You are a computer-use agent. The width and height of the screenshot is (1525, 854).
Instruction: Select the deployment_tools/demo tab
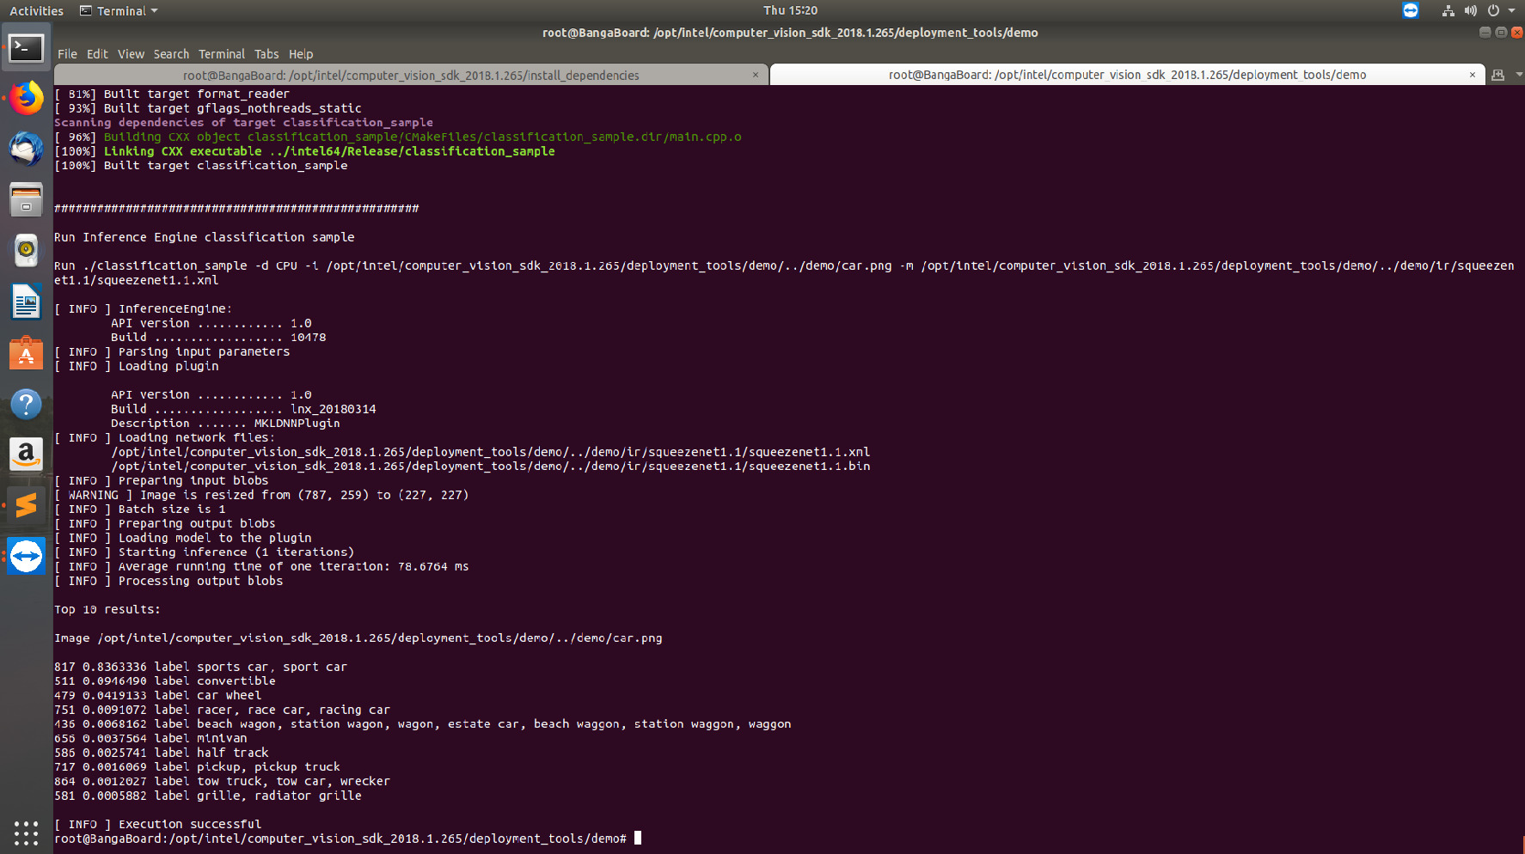[1127, 75]
